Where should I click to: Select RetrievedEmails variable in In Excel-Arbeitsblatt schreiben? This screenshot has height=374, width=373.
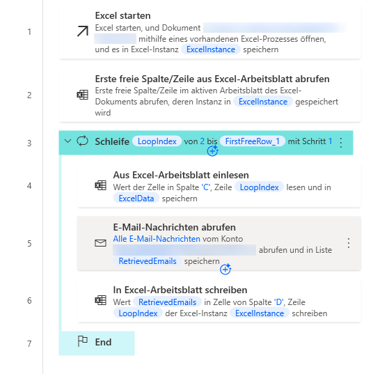(x=167, y=302)
